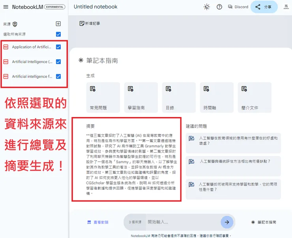292x238 pixels.
Task: Generate 學習指南 study guide card
Action: click(141, 97)
